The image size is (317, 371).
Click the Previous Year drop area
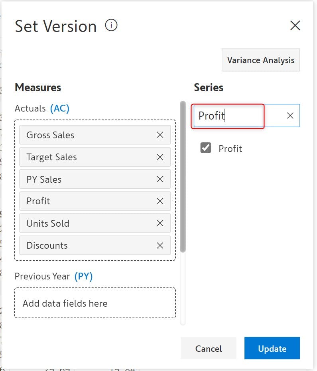[95, 303]
